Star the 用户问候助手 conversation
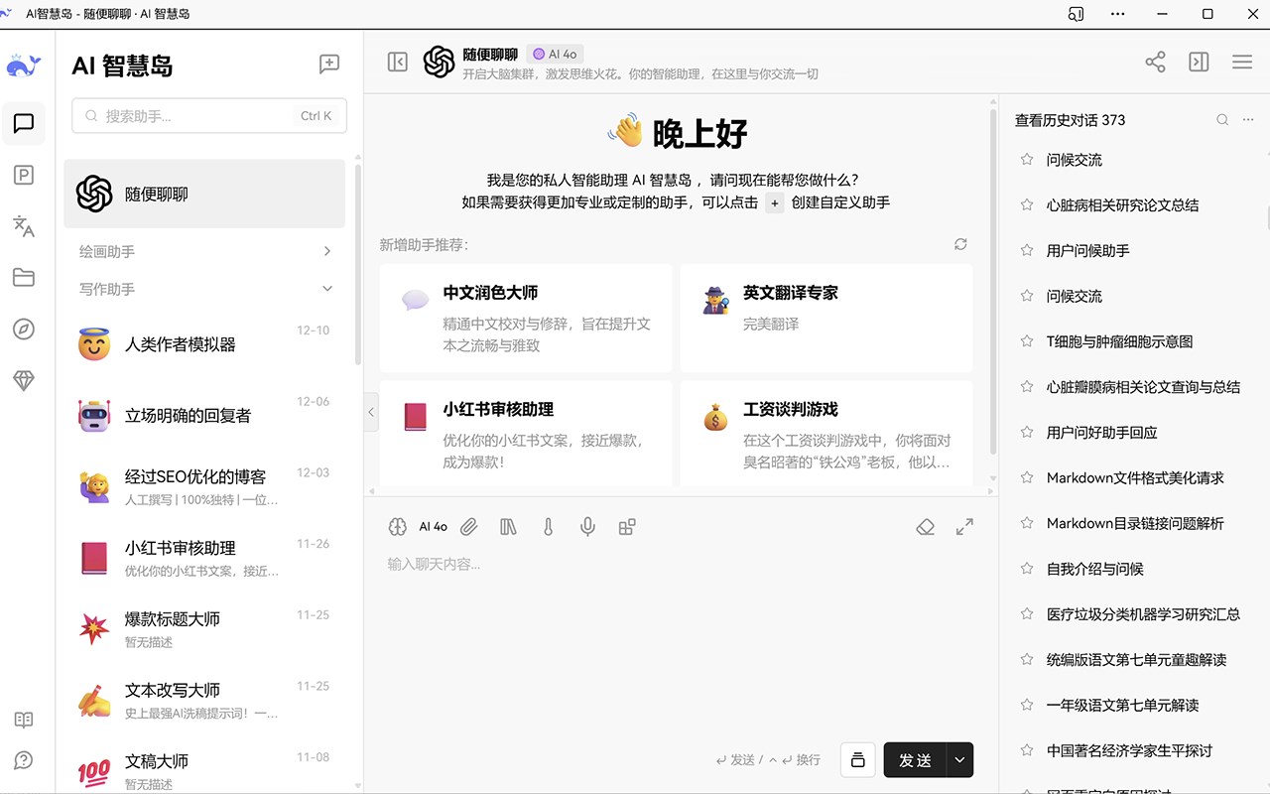This screenshot has width=1270, height=794. coord(1027,251)
